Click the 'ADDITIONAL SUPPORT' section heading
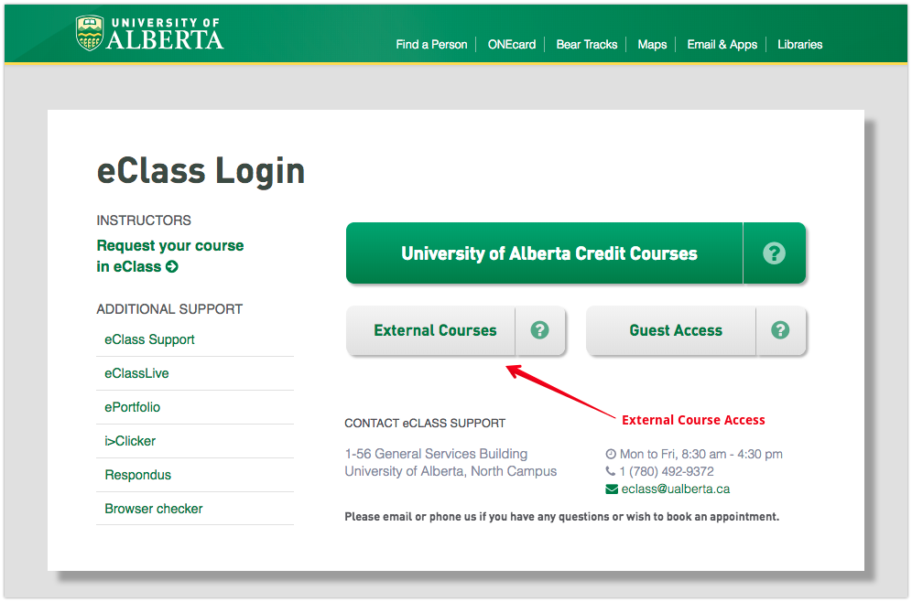 [x=169, y=309]
